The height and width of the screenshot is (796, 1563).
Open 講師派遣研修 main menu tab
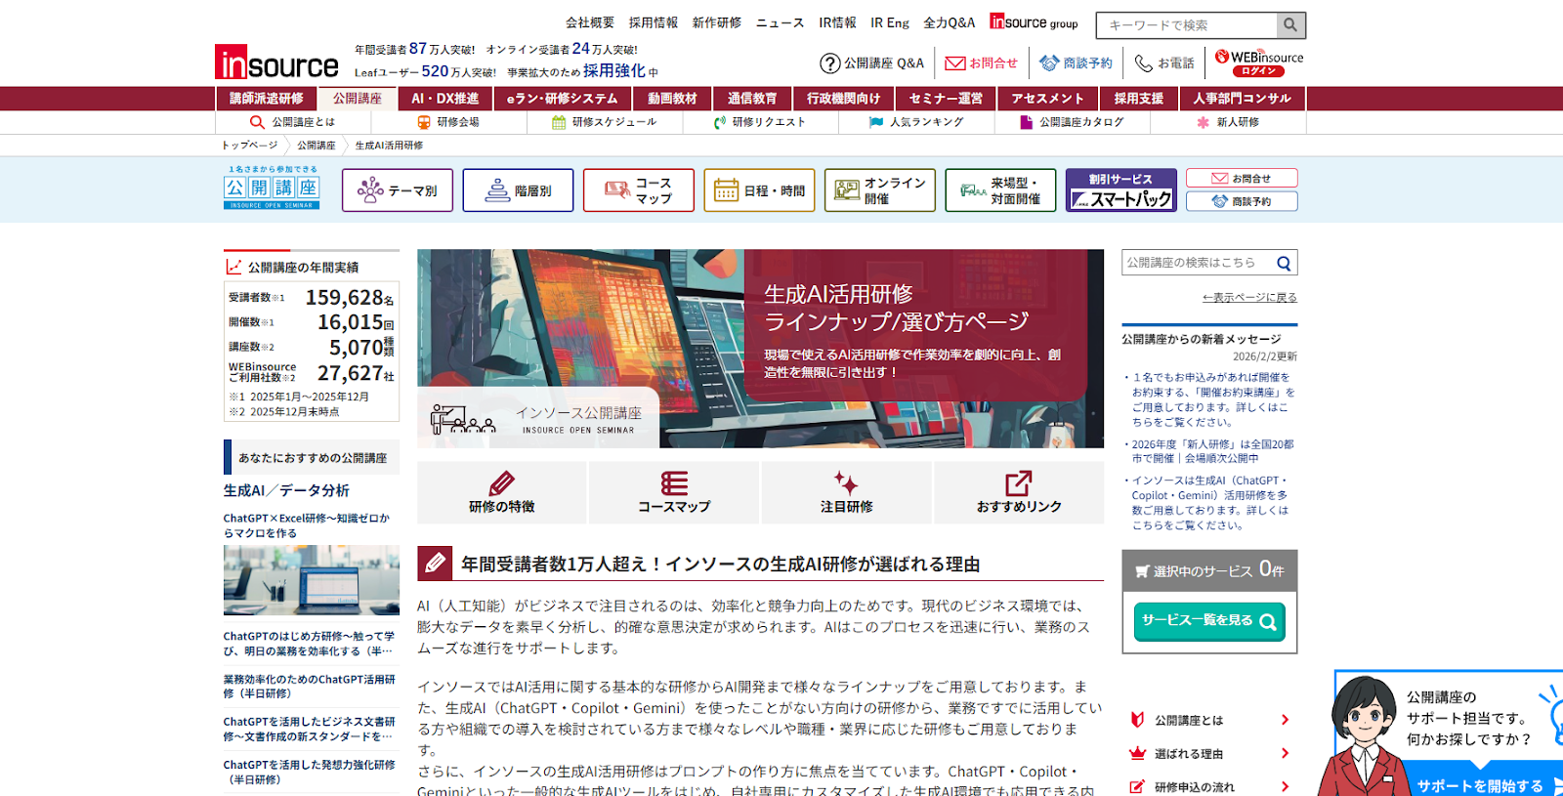click(x=266, y=99)
